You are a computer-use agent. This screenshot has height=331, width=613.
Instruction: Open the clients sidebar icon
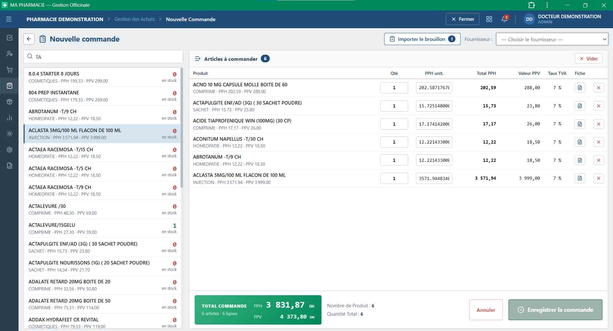pos(10,54)
